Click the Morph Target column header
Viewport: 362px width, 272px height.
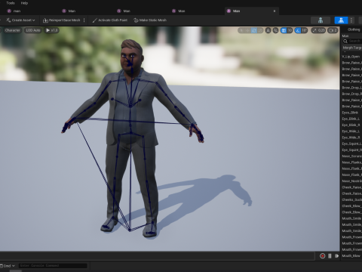click(352, 48)
